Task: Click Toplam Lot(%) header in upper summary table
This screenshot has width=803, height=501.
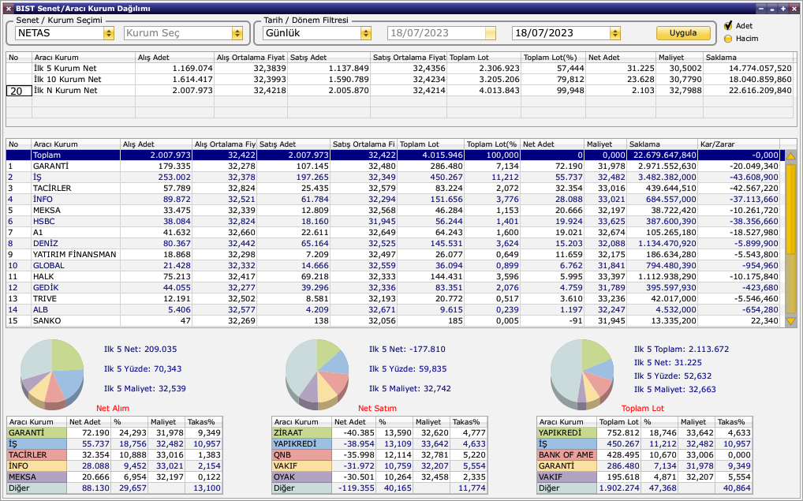Action: (x=553, y=58)
